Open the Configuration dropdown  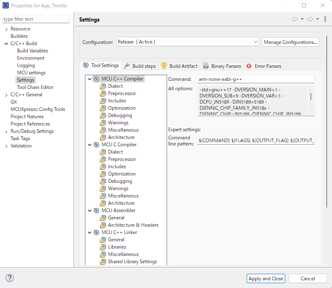click(188, 42)
